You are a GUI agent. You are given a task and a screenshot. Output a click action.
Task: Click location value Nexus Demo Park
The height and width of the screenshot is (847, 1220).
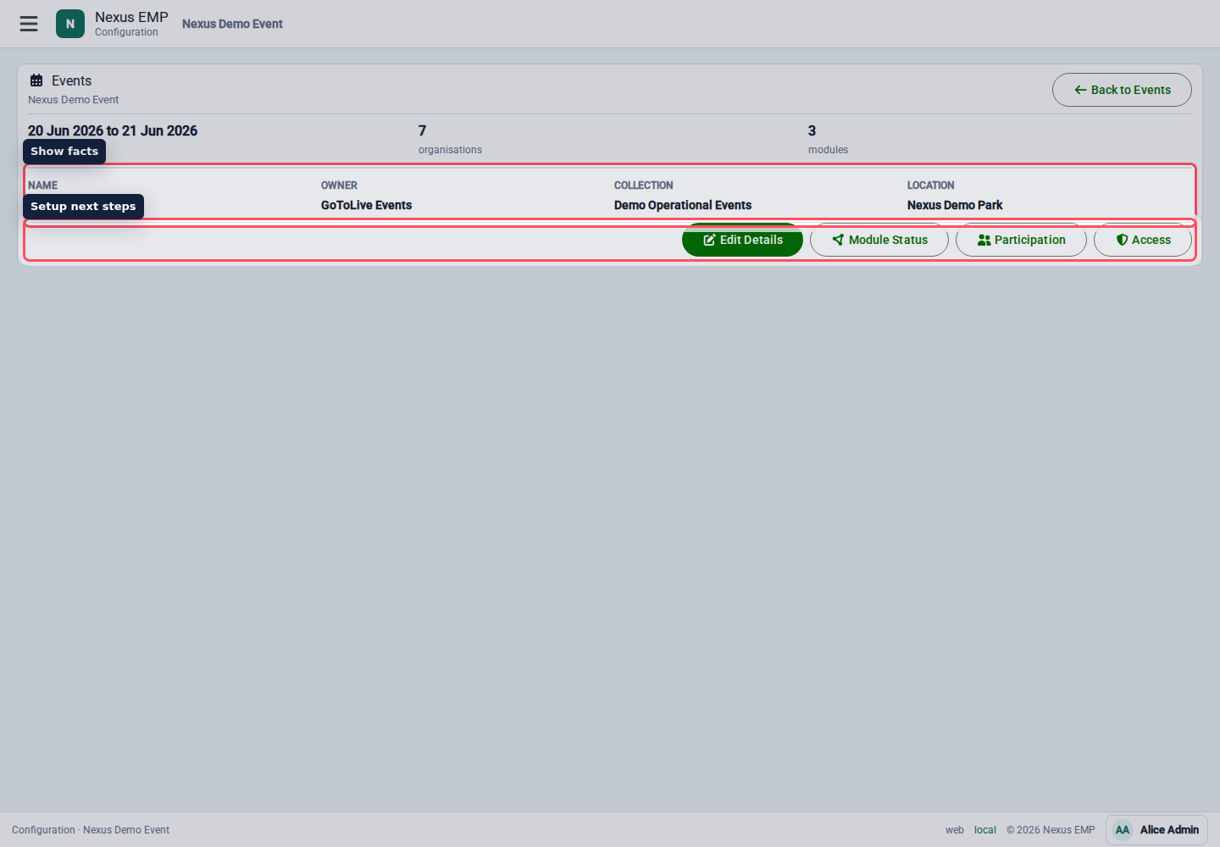(955, 205)
